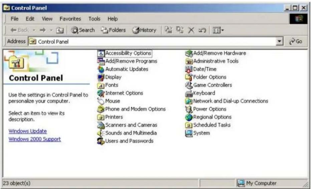The width and height of the screenshot is (311, 189).
Task: Follow the Windows 2000 Support link
Action: pos(35,139)
